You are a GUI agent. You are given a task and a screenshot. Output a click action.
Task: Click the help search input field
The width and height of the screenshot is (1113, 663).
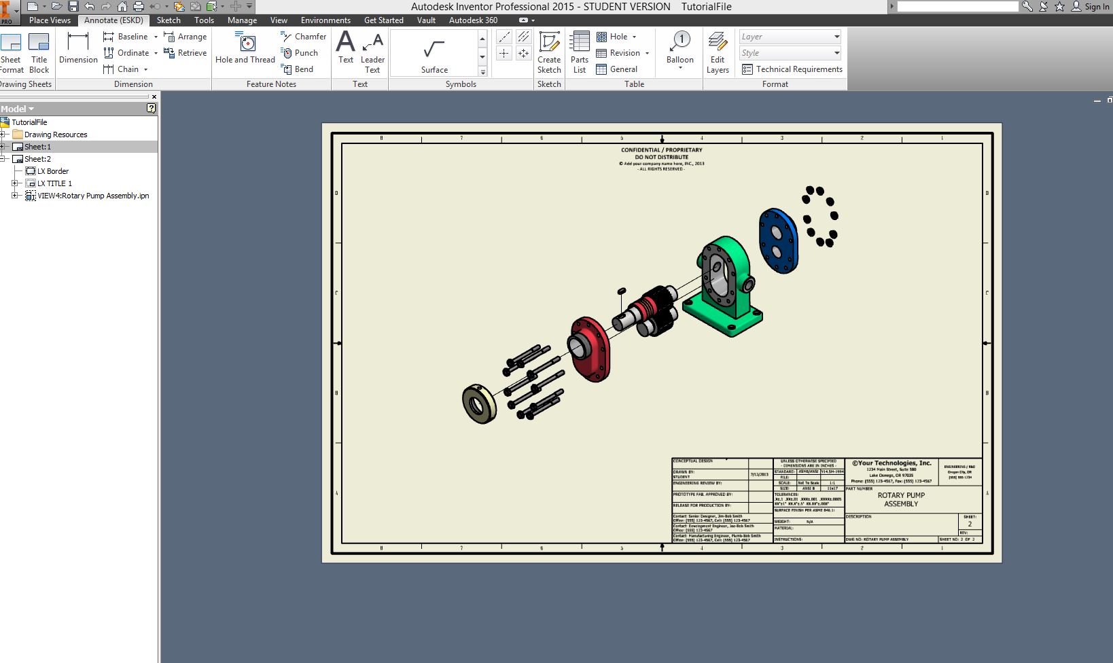[x=957, y=6]
